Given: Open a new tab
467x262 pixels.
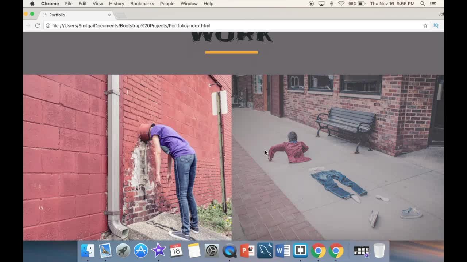Looking at the screenshot, I should 120,15.
